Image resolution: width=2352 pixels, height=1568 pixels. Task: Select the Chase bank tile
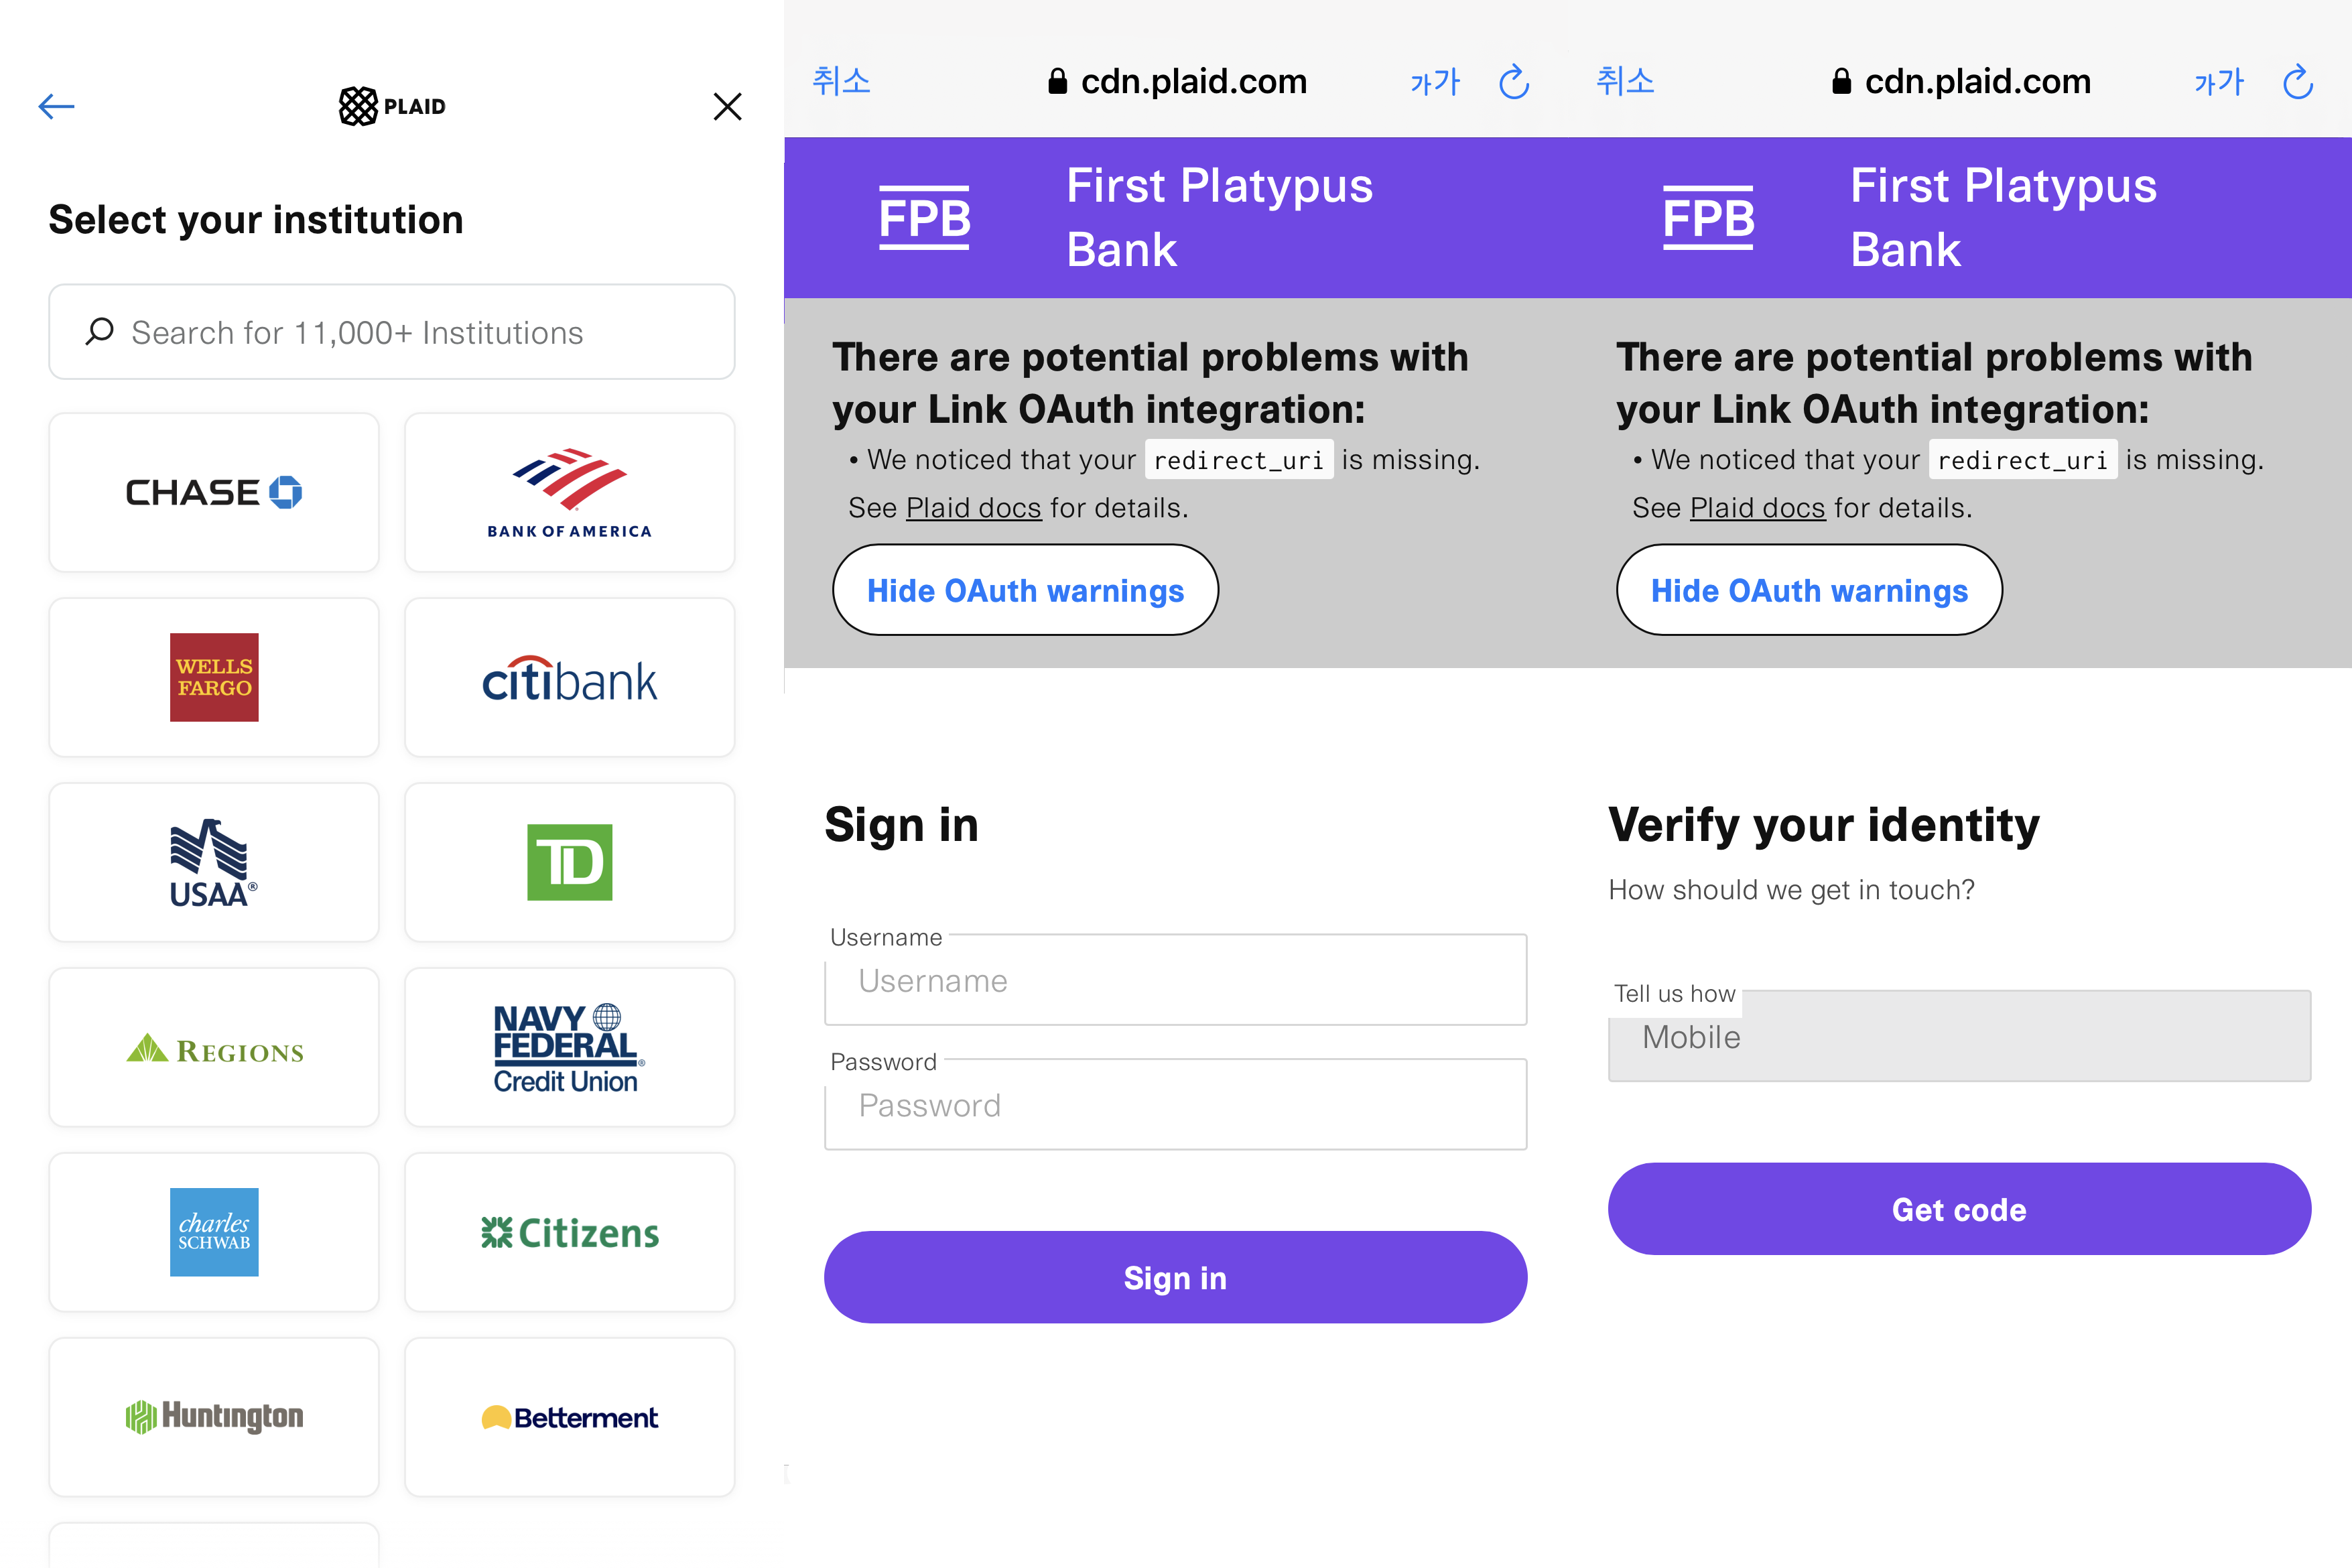(214, 492)
